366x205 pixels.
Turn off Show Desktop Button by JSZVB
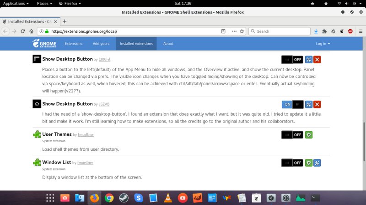(x=292, y=104)
